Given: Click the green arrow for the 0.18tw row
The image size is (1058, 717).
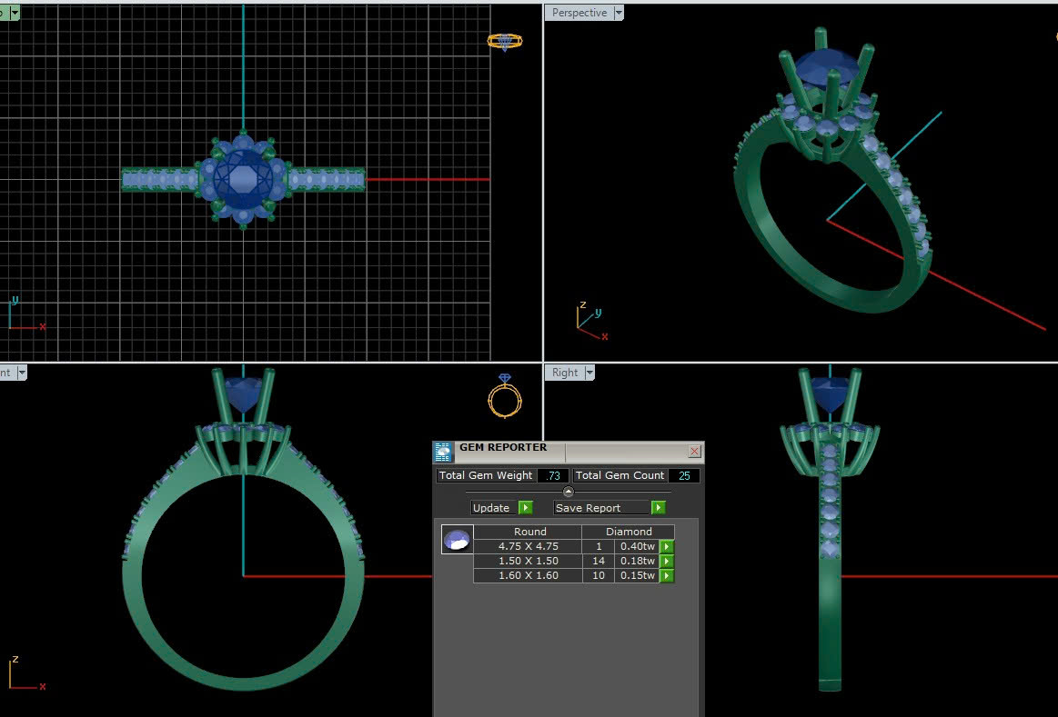Looking at the screenshot, I should click(667, 562).
